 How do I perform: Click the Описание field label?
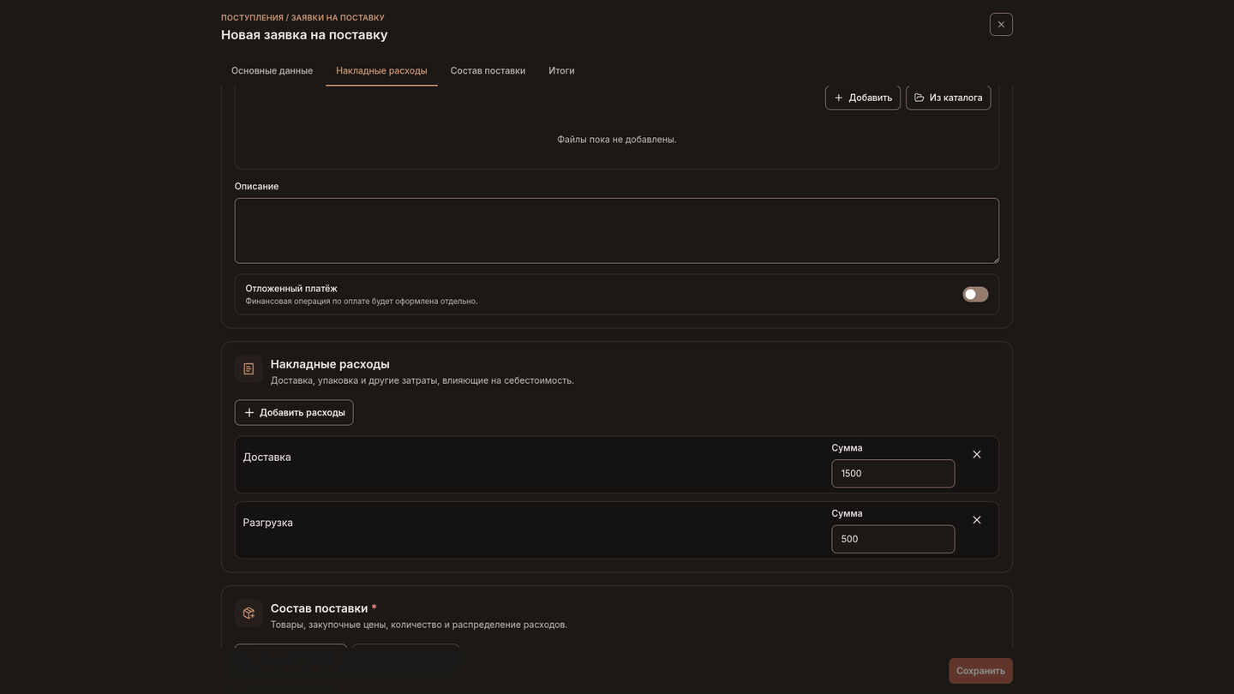point(256,186)
